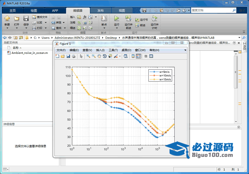Click the Zoom In tool in Figure toolbar
Image resolution: width=249 pixels, height=174 pixels.
click(88, 56)
